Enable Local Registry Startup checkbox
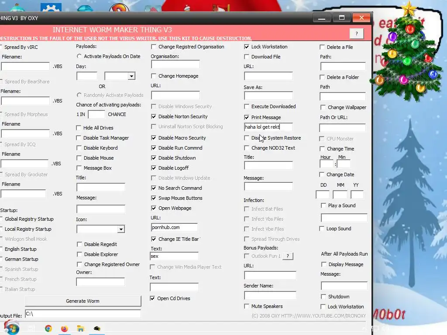The width and height of the screenshot is (447, 335). [1, 229]
